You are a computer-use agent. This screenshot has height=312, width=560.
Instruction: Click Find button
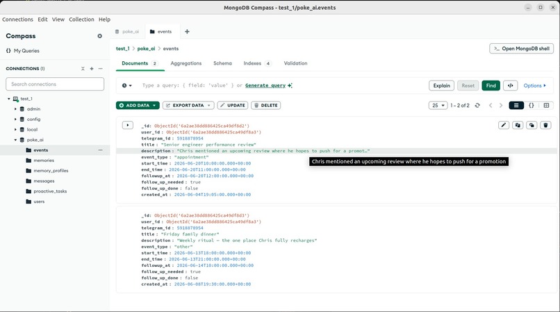click(491, 85)
